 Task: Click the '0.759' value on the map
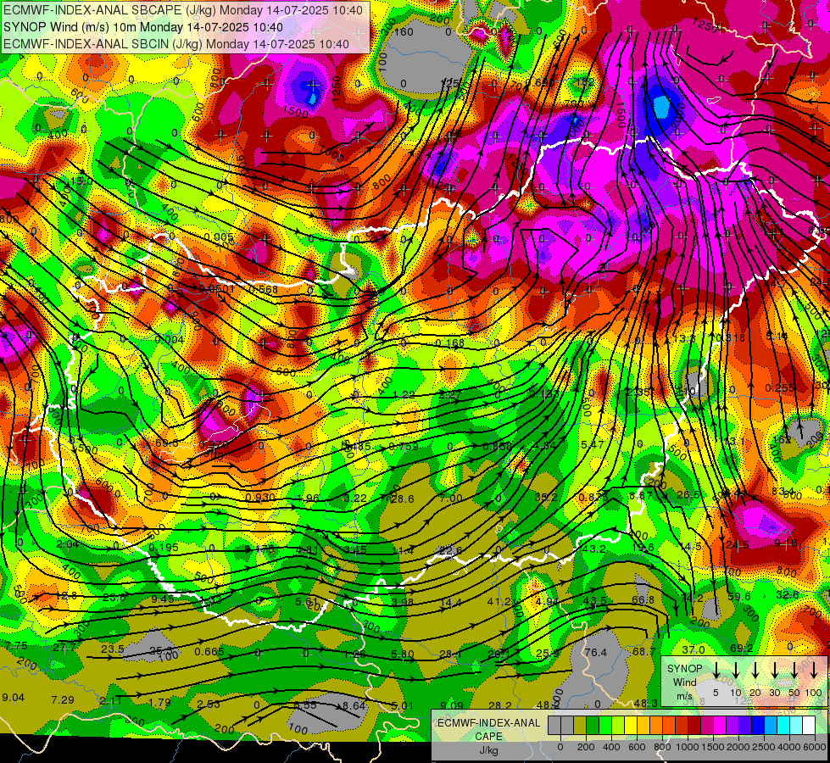(x=404, y=447)
